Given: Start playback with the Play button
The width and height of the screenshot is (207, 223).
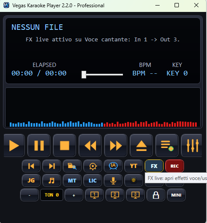Looking at the screenshot, I should (x=14, y=145).
